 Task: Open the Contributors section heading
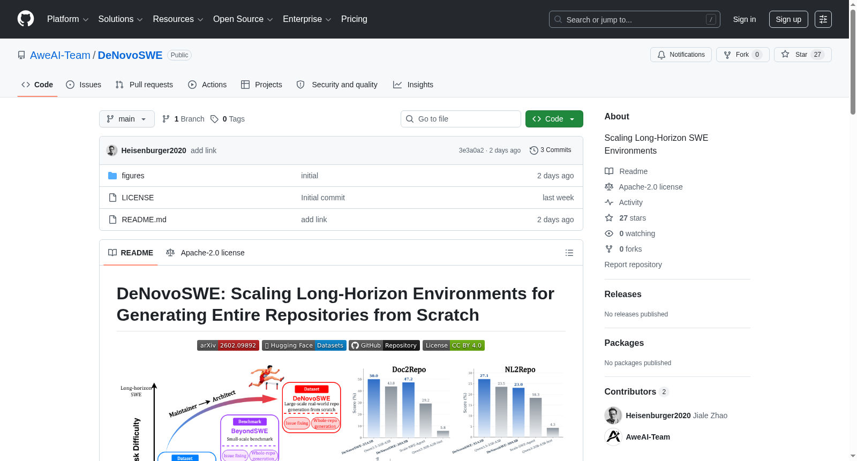click(x=636, y=392)
